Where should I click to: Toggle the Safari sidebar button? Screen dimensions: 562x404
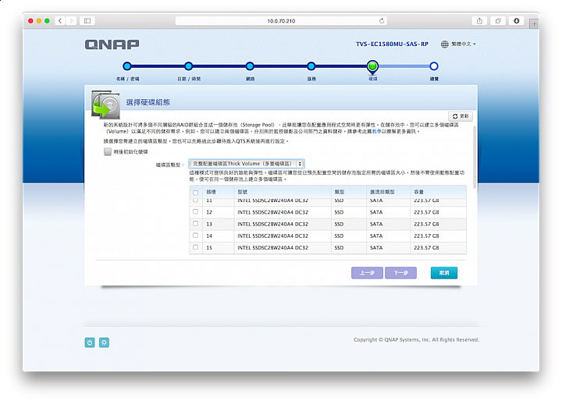(x=87, y=21)
